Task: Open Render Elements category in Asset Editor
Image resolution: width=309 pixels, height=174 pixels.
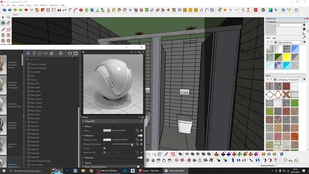Action: pos(45,53)
